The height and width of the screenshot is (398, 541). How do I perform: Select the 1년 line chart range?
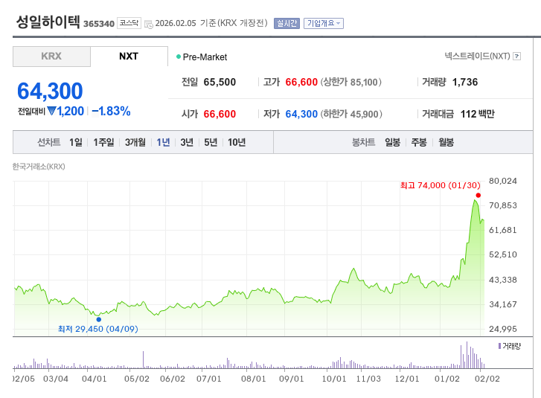[x=163, y=142]
